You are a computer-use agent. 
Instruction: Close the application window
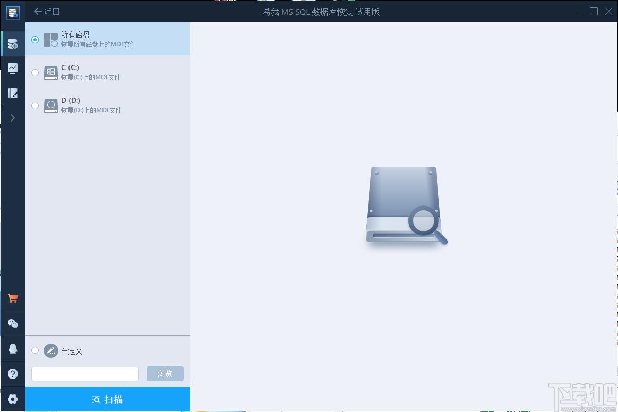tap(609, 11)
